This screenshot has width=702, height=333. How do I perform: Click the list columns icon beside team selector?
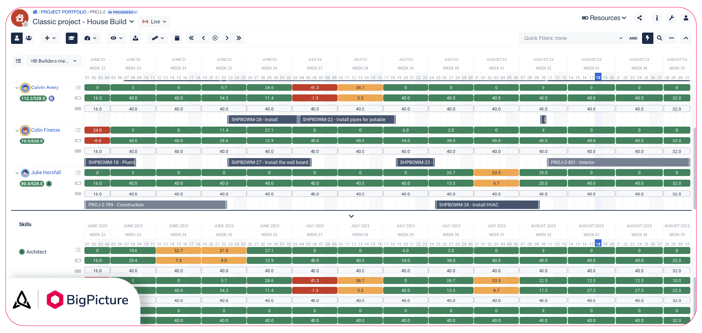coord(18,61)
